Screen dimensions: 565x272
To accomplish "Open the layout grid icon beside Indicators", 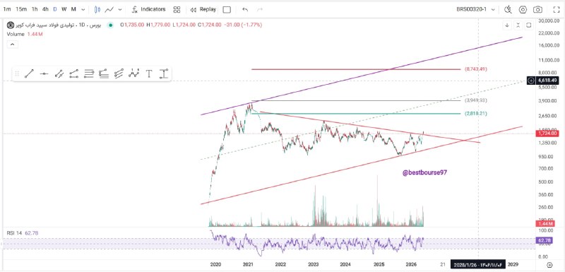I will coord(177,9).
